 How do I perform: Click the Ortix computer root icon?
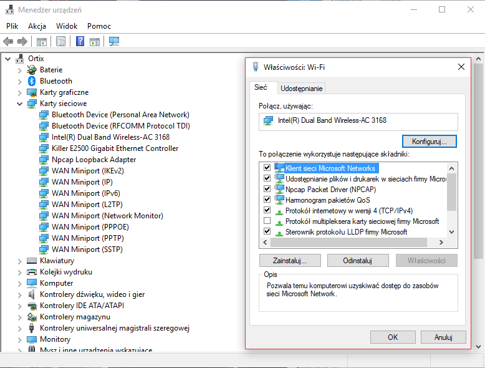click(20, 59)
